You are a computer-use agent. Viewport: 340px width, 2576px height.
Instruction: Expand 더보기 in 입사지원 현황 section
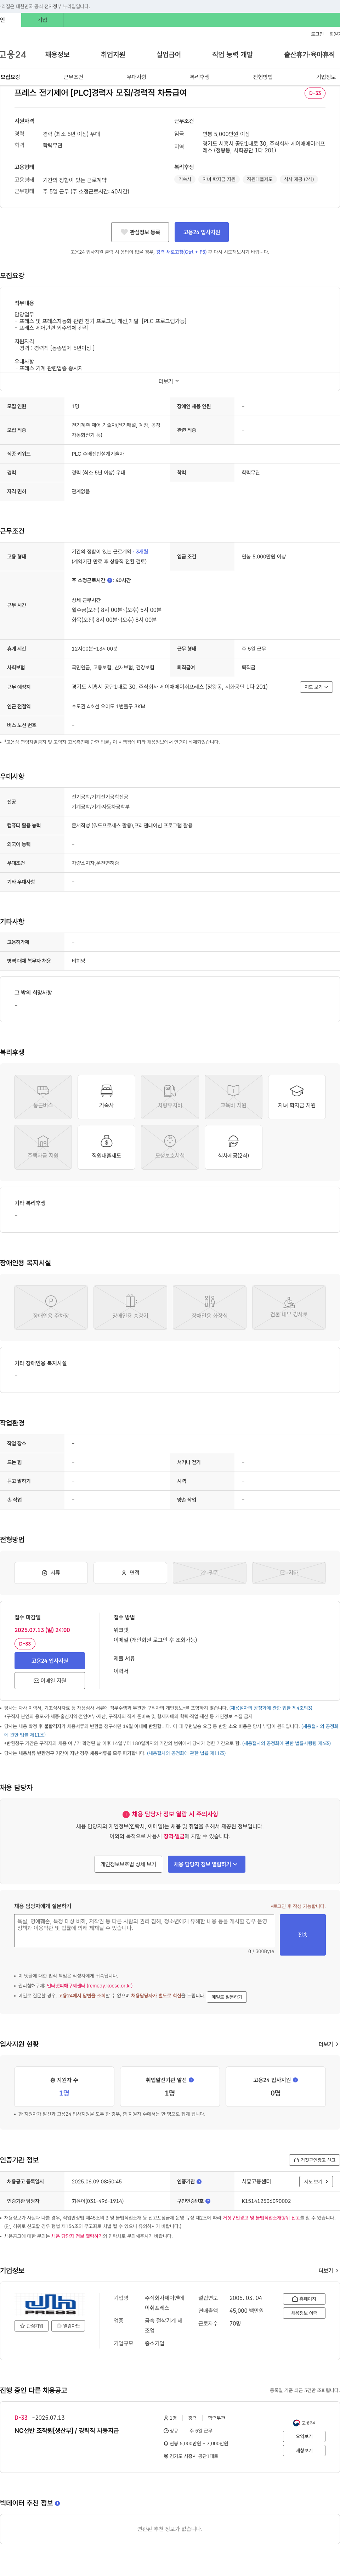(328, 2044)
